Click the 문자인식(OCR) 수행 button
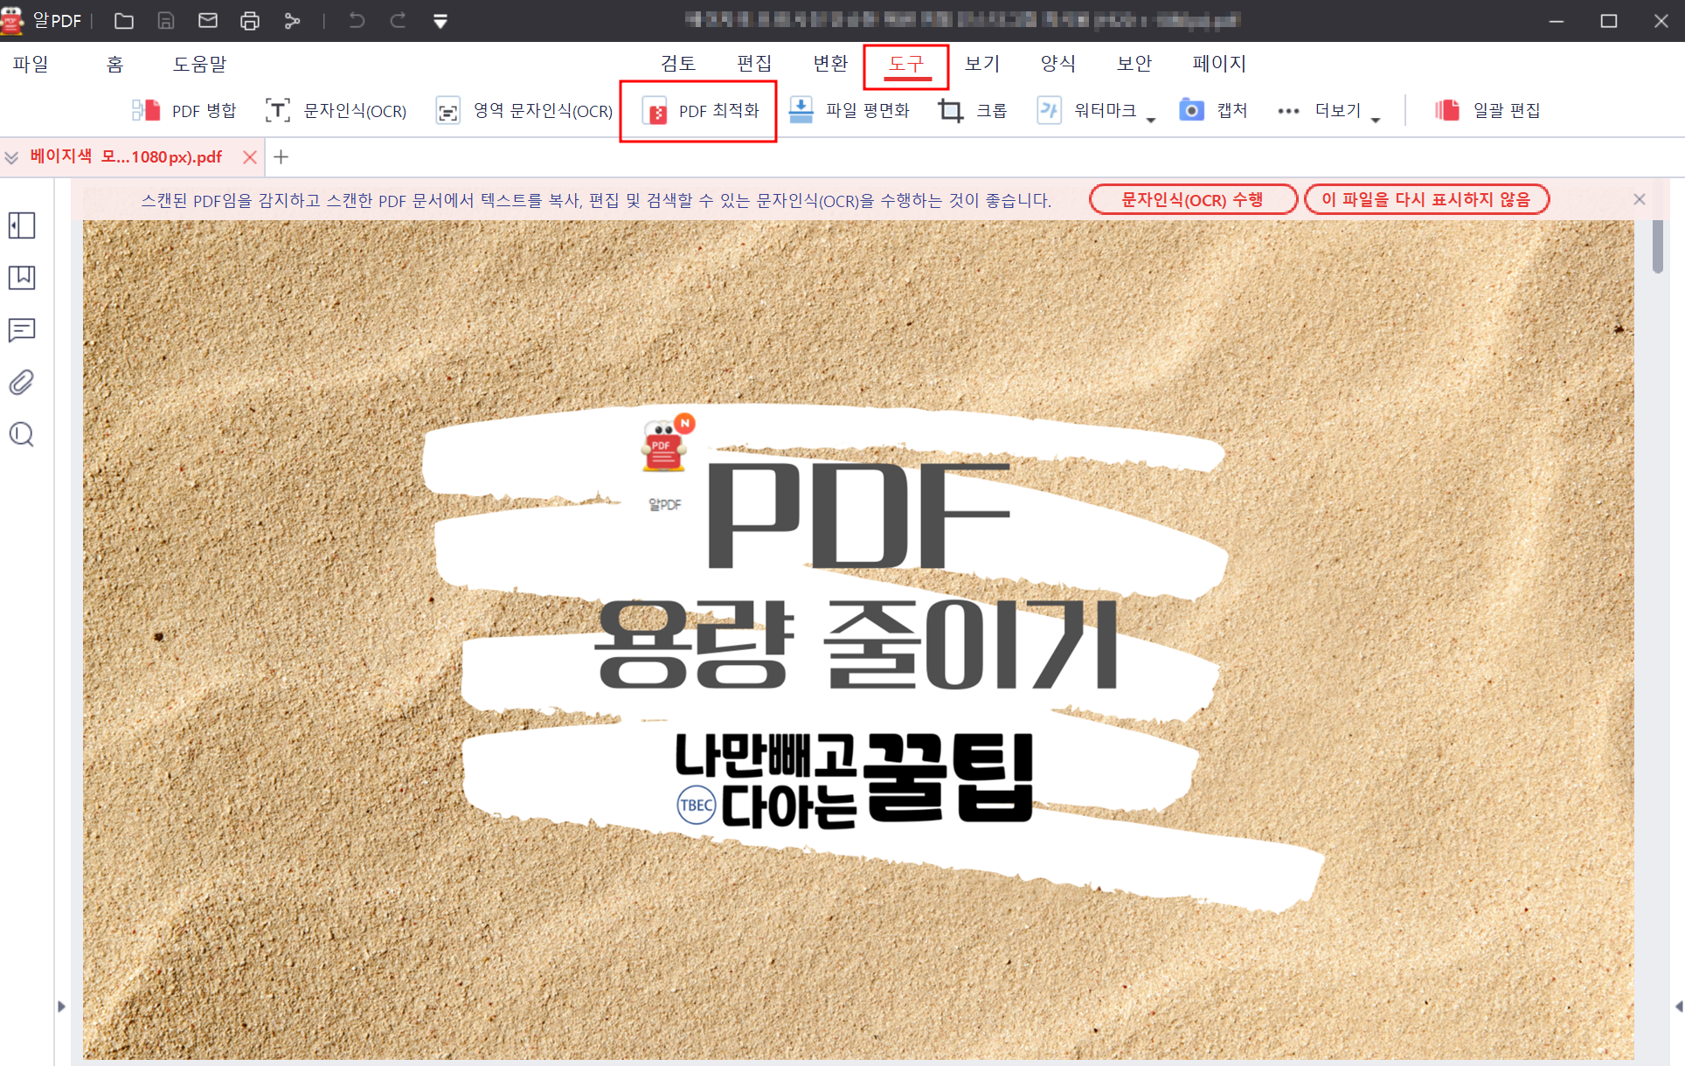Screen dimensions: 1685x1066 (x=1192, y=200)
